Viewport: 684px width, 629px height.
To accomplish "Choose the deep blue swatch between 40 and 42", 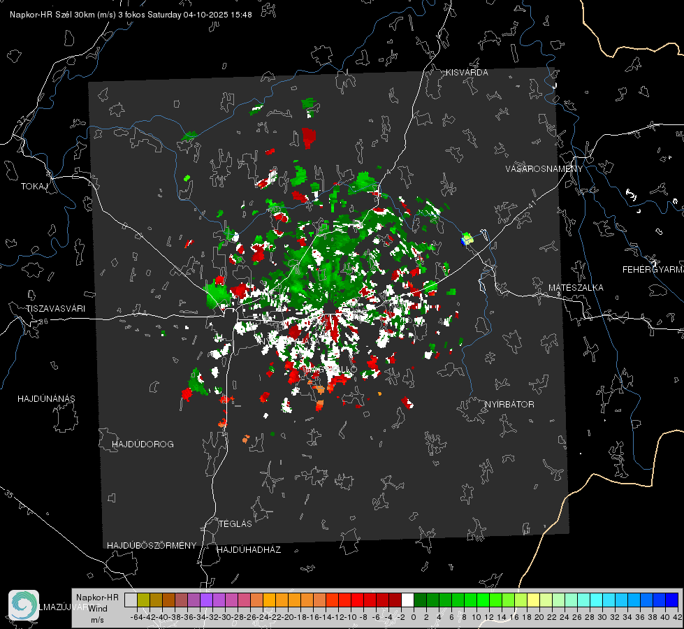I will point(672,600).
